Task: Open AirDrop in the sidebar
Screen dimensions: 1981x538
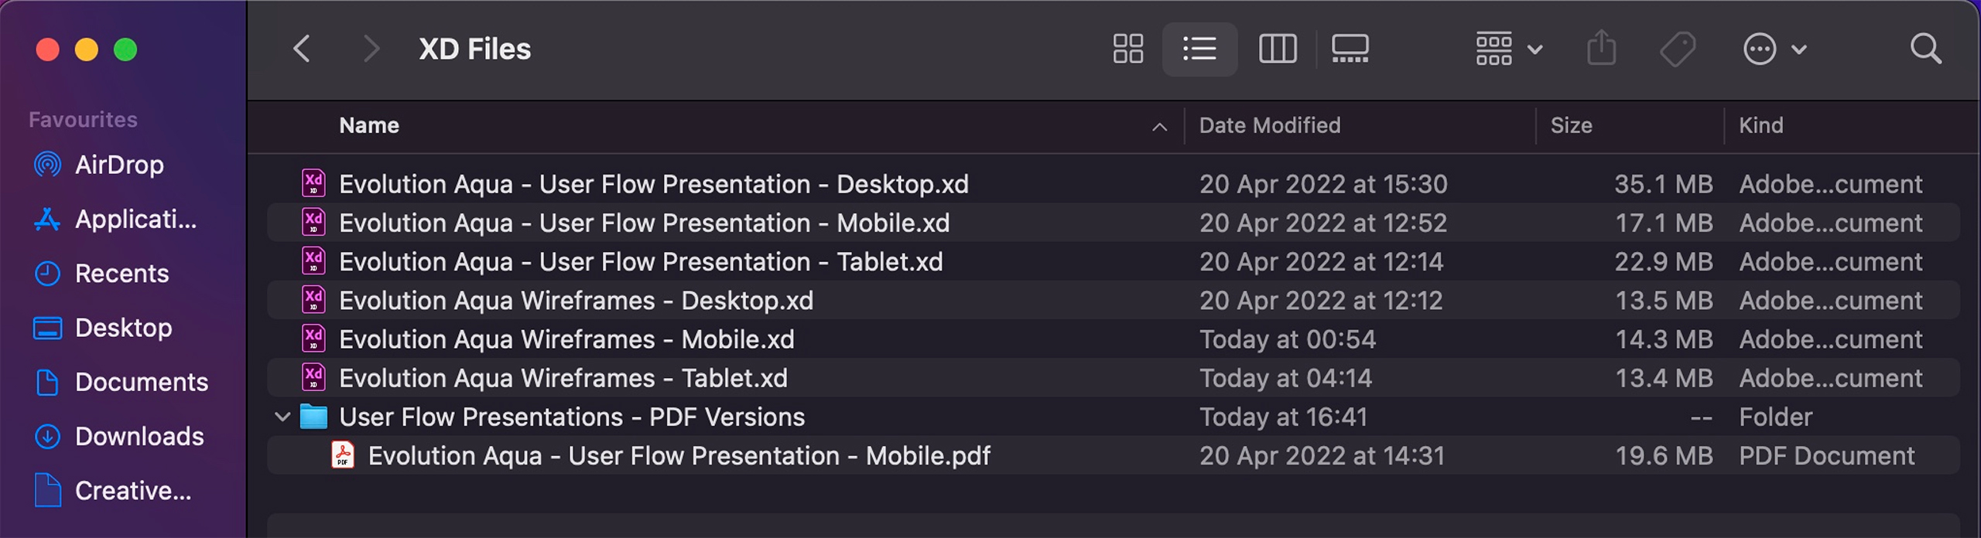Action: [x=118, y=165]
